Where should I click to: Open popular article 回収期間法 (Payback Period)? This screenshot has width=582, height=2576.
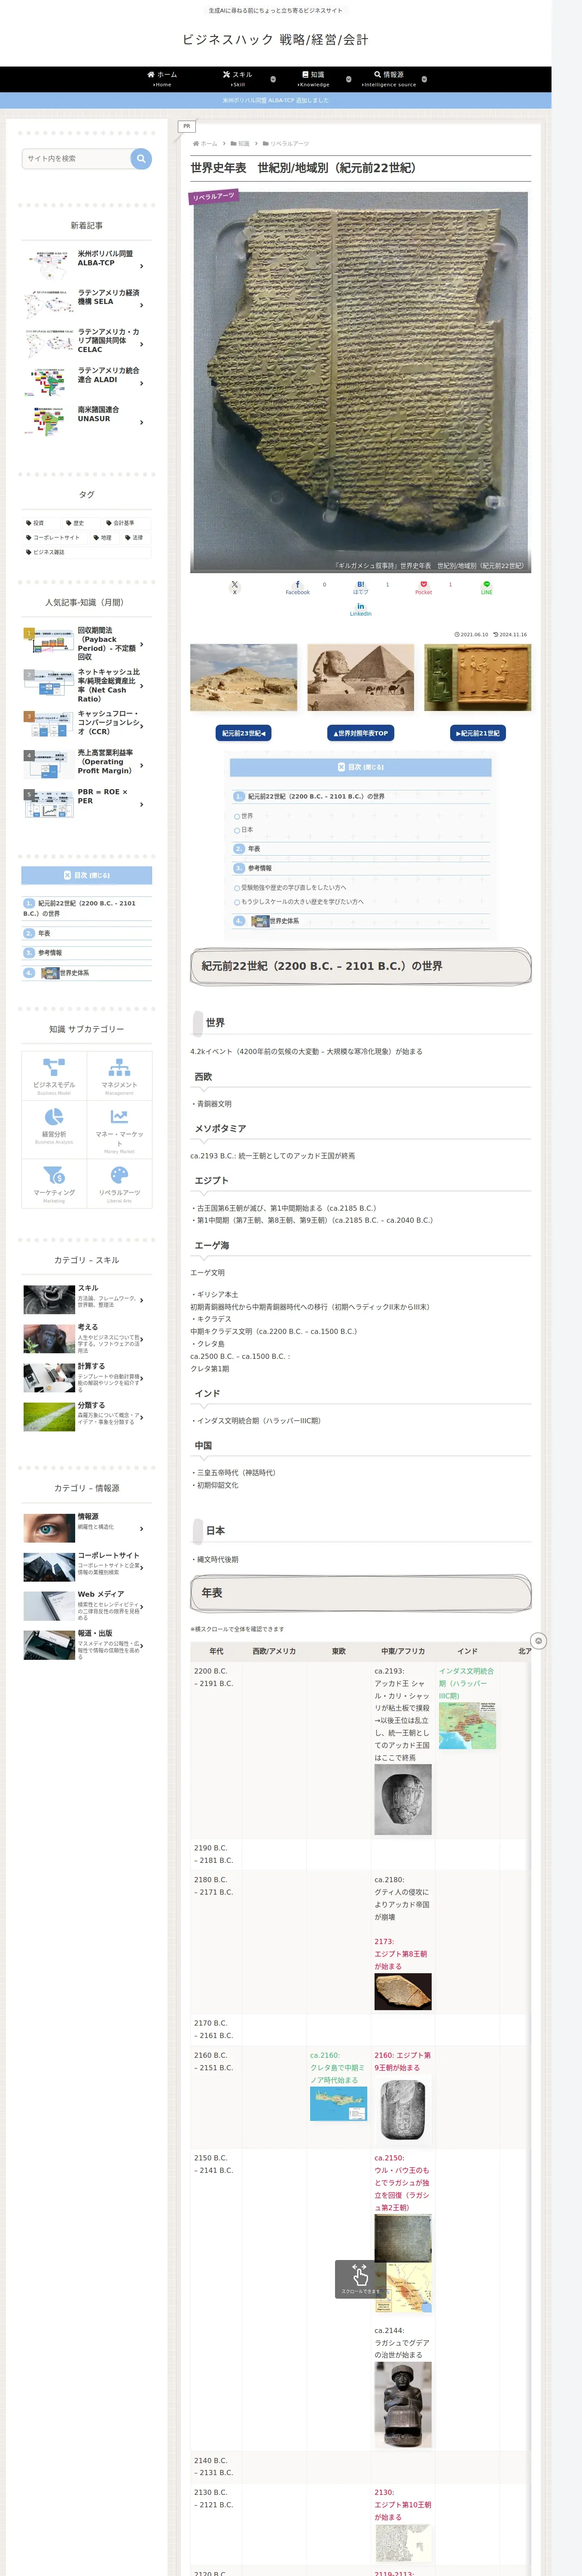tap(87, 644)
